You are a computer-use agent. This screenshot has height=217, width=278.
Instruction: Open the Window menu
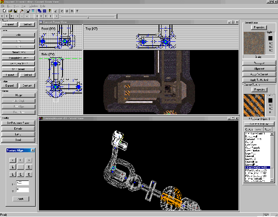click(33, 6)
